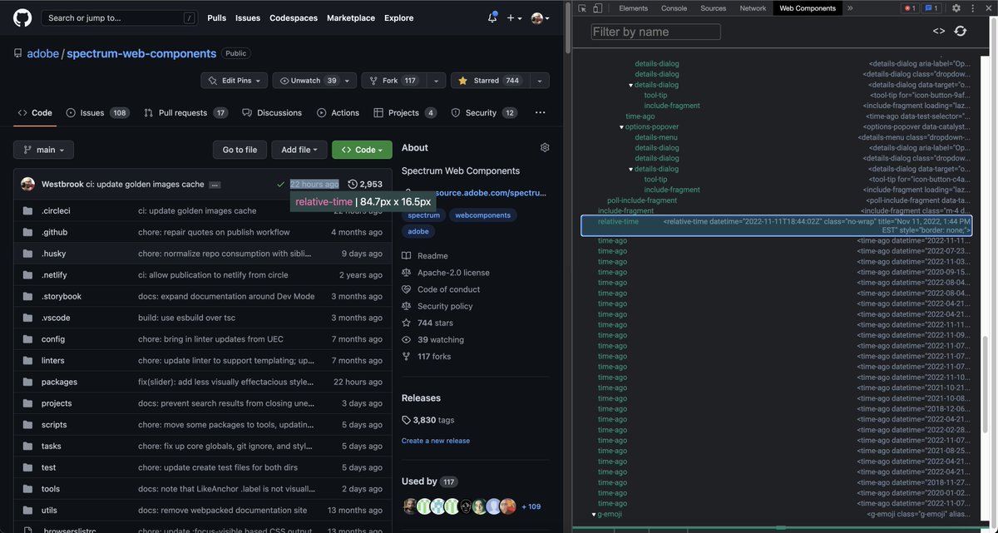Viewport: 998px width, 533px height.
Task: Switch to the Actions tab
Action: (338, 113)
